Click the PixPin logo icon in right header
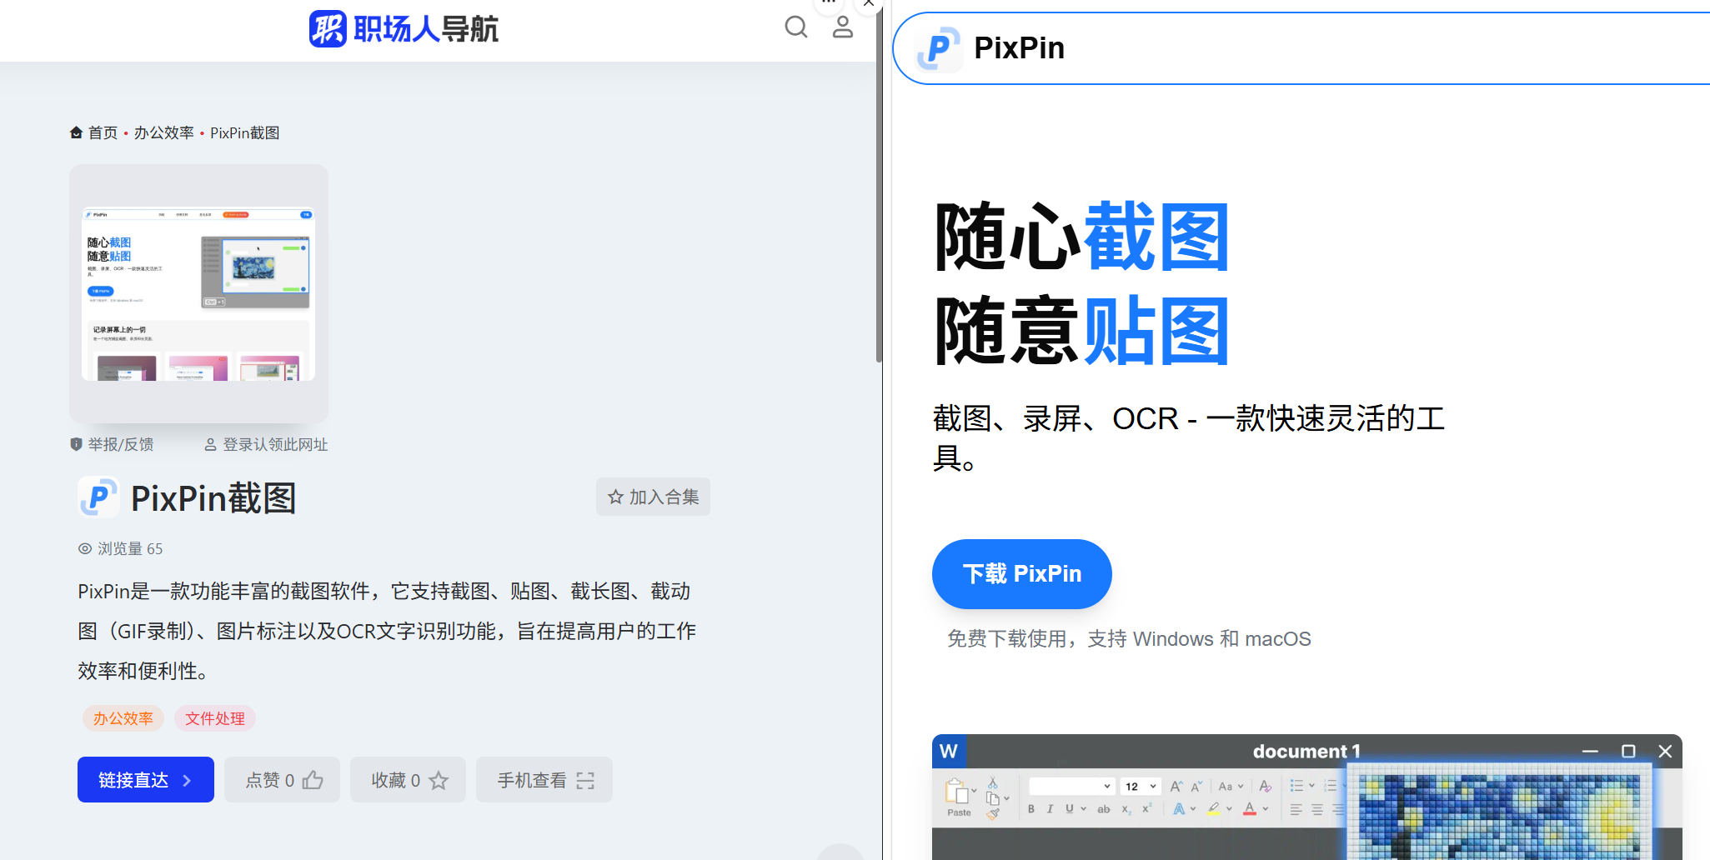Image resolution: width=1710 pixels, height=860 pixels. 938,48
